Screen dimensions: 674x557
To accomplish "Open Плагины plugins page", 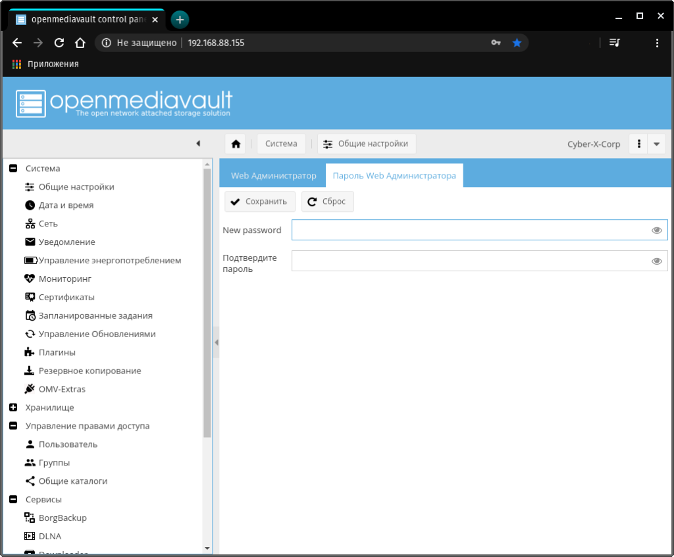I will [x=57, y=352].
